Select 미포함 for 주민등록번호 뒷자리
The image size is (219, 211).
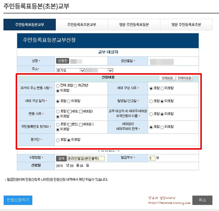(58, 130)
